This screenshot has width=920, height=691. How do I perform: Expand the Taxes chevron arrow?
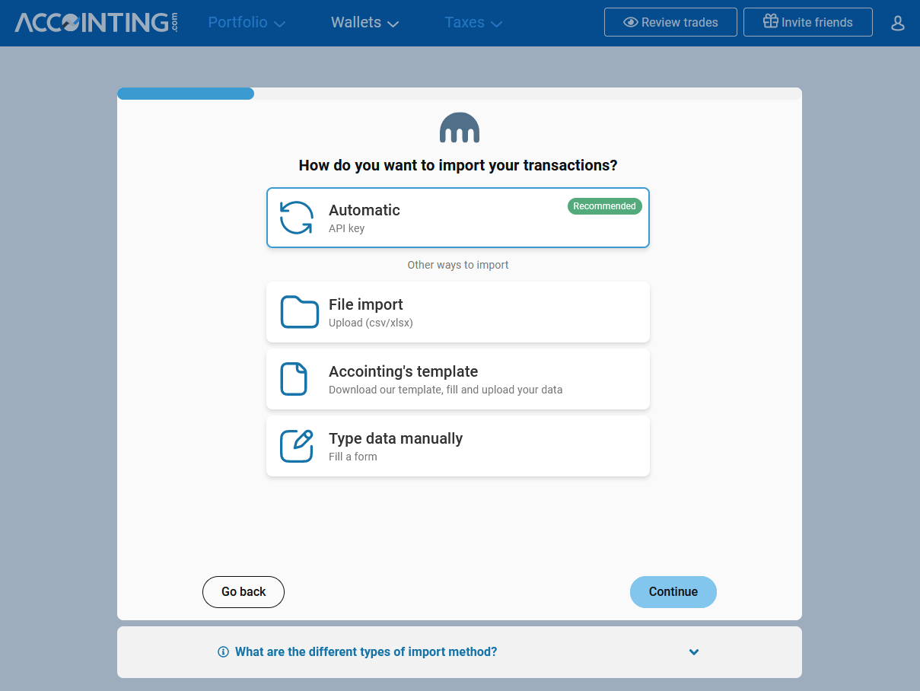pyautogui.click(x=496, y=24)
